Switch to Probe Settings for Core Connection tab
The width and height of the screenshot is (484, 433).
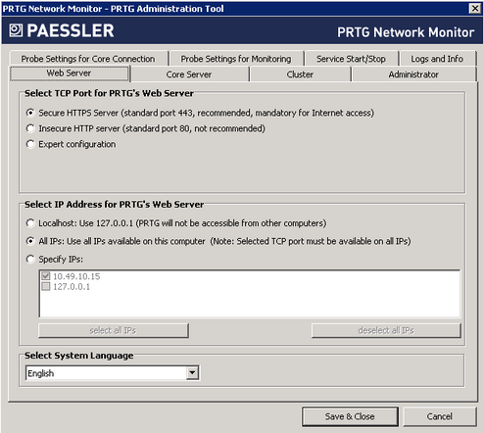click(x=88, y=59)
